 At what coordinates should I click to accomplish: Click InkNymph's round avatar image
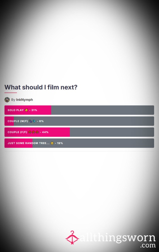click(x=7, y=100)
